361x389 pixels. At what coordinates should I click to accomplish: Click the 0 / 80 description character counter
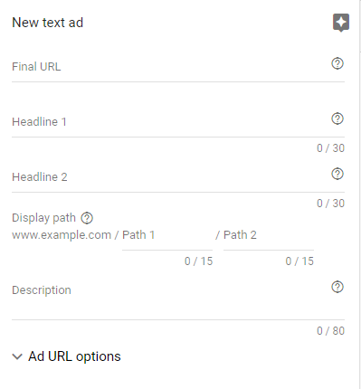330,331
